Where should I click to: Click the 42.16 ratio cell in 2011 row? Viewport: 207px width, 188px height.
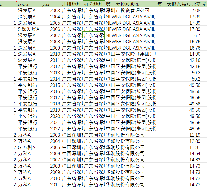[x=179, y=60]
